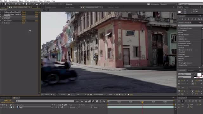This screenshot has height=114, width=203.
Task: Mute audio in Preview panel
Action: tap(195, 19)
